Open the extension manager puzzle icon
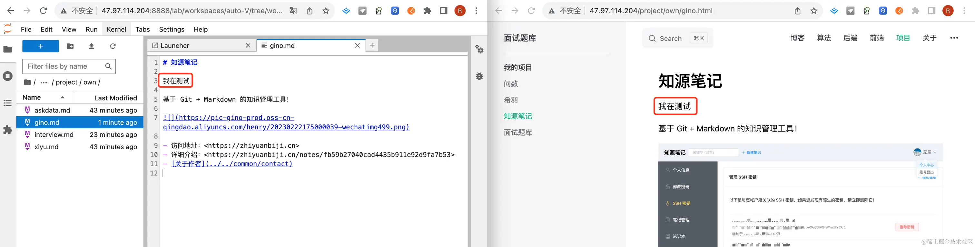This screenshot has height=247, width=975. point(7,130)
